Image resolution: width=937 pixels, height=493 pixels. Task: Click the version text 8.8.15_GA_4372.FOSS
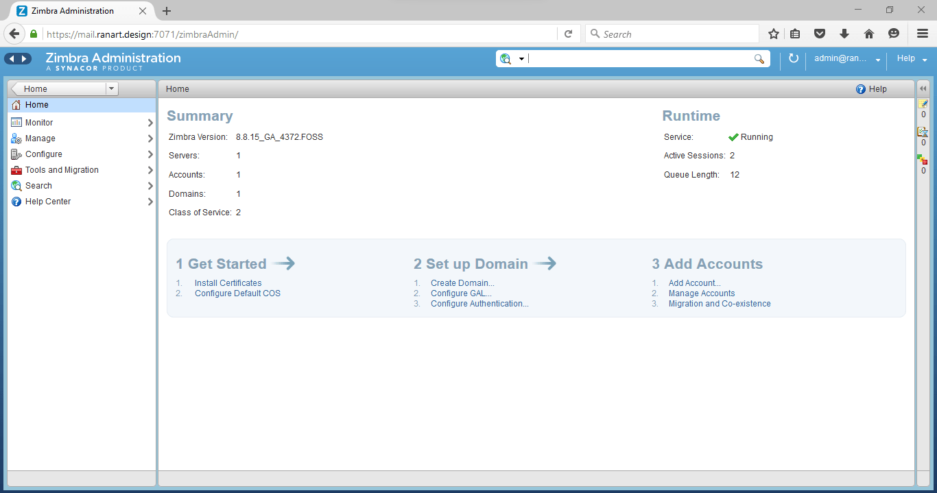click(279, 137)
